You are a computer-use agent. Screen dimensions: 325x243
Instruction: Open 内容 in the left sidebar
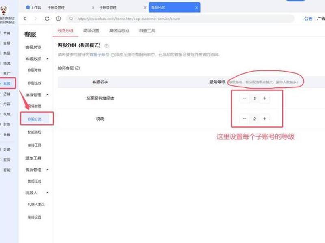coord(6,104)
